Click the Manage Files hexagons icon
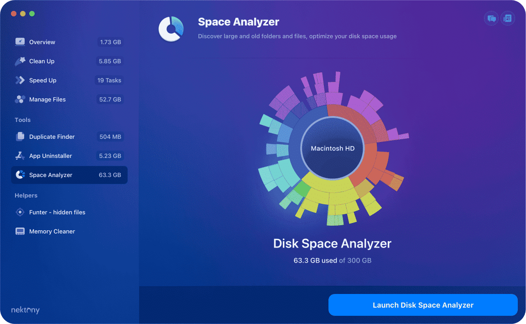Image resolution: width=526 pixels, height=324 pixels. 20,99
